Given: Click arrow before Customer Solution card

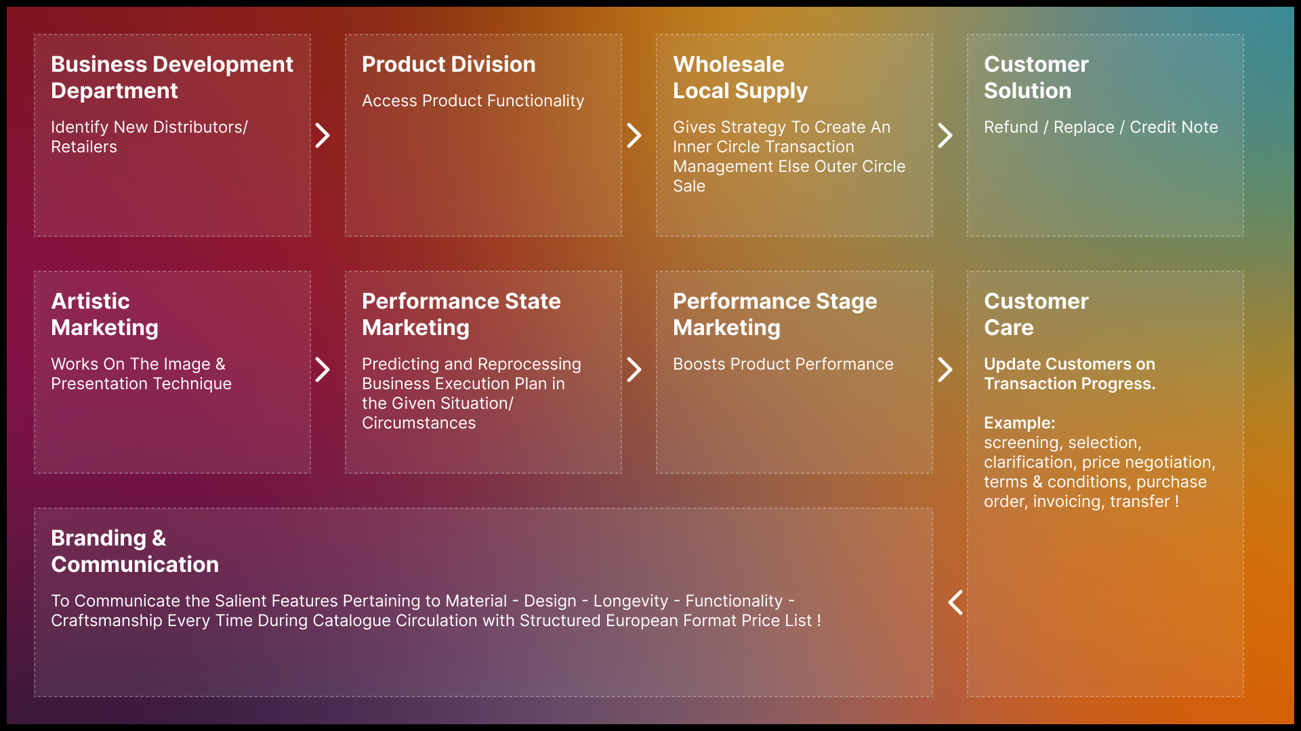Looking at the screenshot, I should (945, 135).
